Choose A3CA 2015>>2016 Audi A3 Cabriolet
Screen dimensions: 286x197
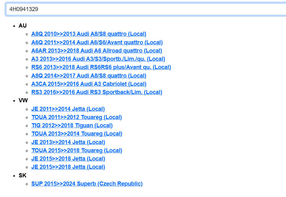(x=89, y=84)
